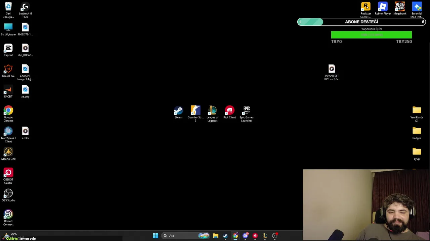Click the ABONE DESTEĞİ progress bar

(x=361, y=22)
